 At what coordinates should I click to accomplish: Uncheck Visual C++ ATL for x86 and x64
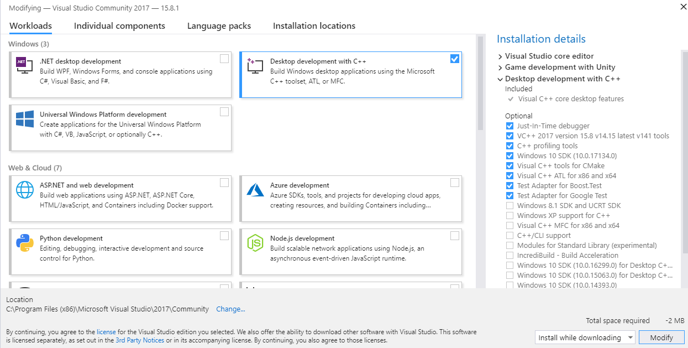click(510, 176)
